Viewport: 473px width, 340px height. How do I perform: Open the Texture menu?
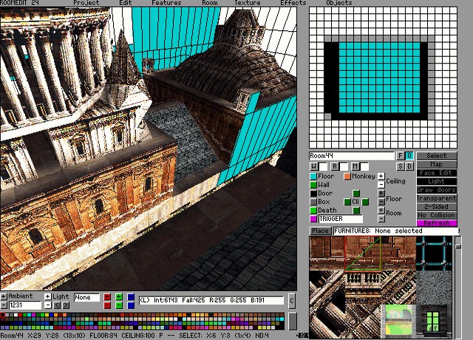247,3
